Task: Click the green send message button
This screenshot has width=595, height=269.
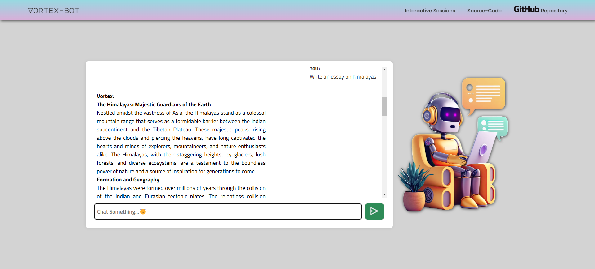Action: [x=374, y=211]
